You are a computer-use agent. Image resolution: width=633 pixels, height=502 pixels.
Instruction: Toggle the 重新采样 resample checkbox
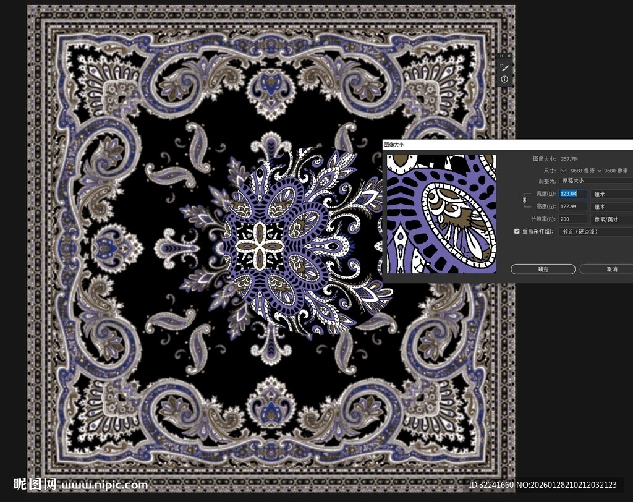517,231
